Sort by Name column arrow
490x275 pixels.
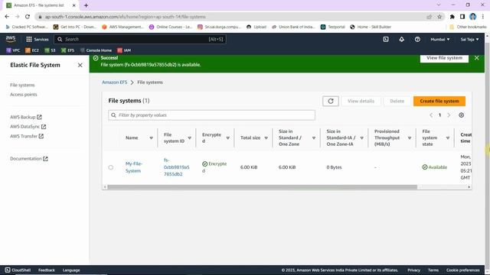pyautogui.click(x=152, y=137)
